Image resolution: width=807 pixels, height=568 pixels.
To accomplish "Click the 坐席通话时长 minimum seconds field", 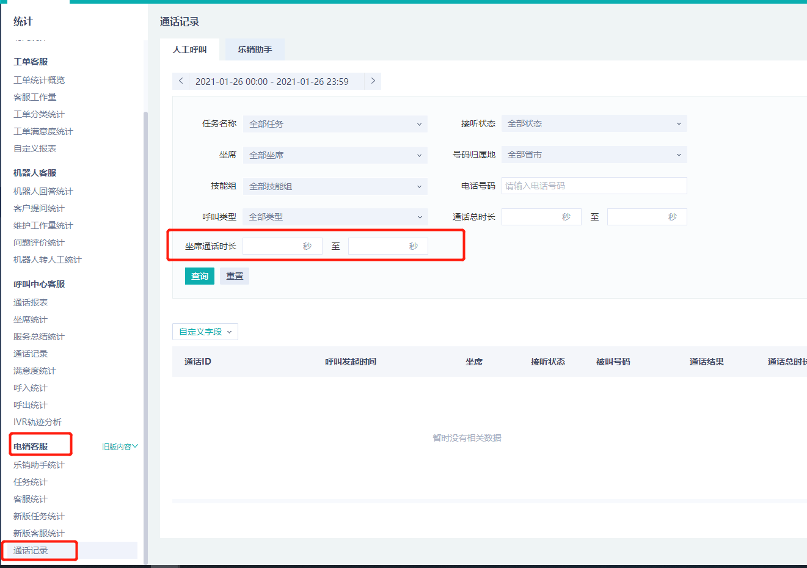I will (x=282, y=246).
